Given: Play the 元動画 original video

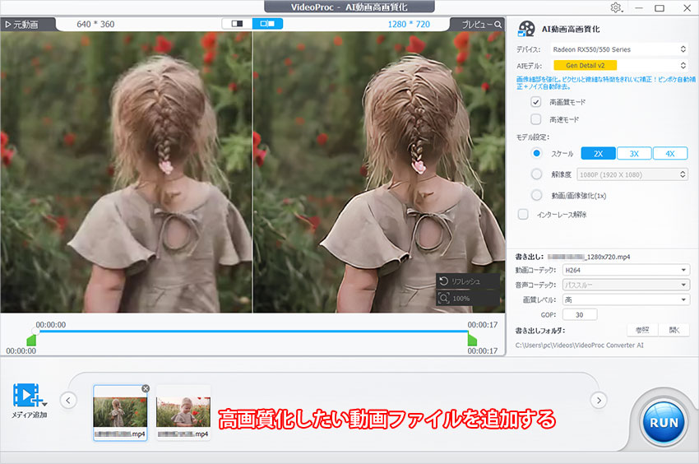Looking at the screenshot, I should pyautogui.click(x=22, y=25).
